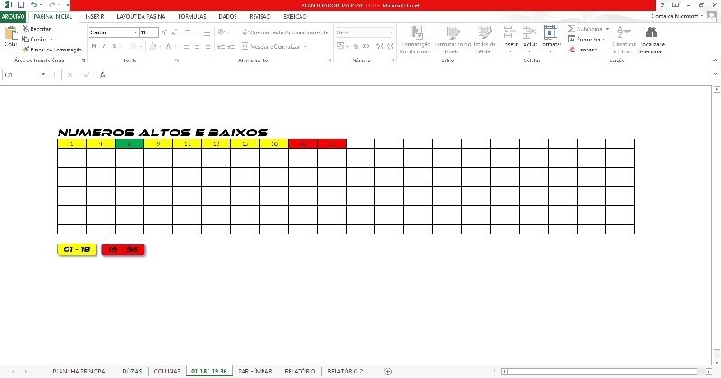Expand the font size dropdown
This screenshot has width=721, height=378.
(156, 32)
